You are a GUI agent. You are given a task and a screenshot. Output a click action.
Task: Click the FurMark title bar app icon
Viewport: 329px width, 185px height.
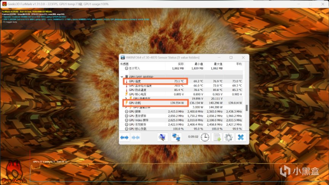(x=4, y=4)
